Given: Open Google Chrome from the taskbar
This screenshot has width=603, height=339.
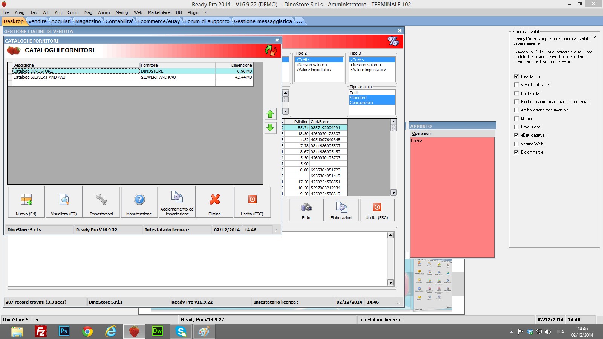Looking at the screenshot, I should (x=87, y=331).
